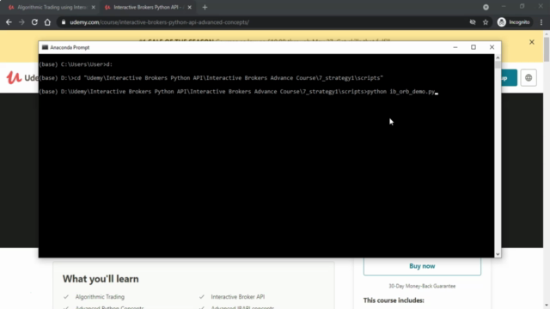Open the Chrome three-dot menu
This screenshot has width=550, height=309.
point(541,22)
